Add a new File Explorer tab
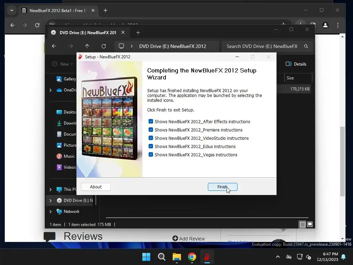This screenshot has width=353, height=265. click(138, 33)
